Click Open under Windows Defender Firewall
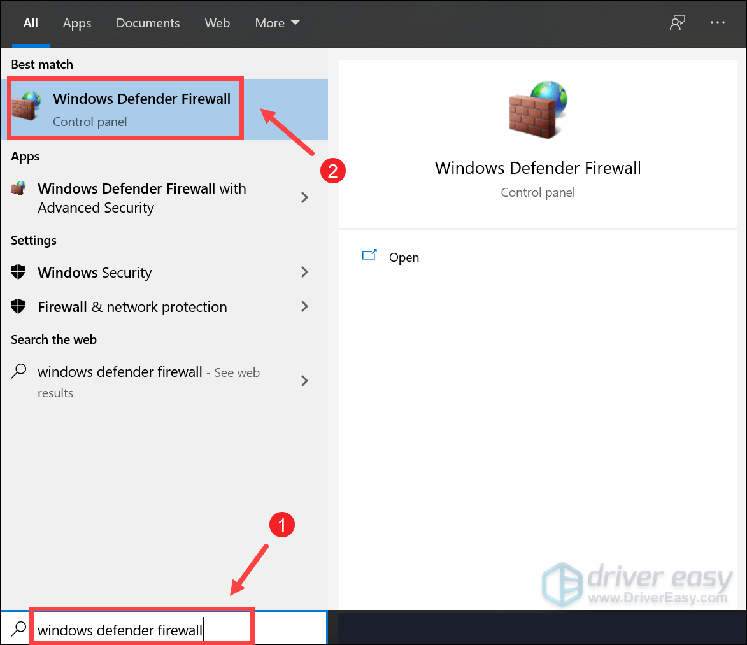 click(404, 257)
